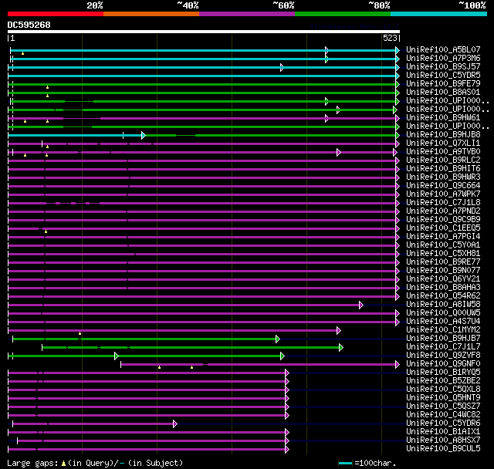Select the UniRef100_A8IW58 label
The height and width of the screenshot is (469, 494).
coord(443,305)
